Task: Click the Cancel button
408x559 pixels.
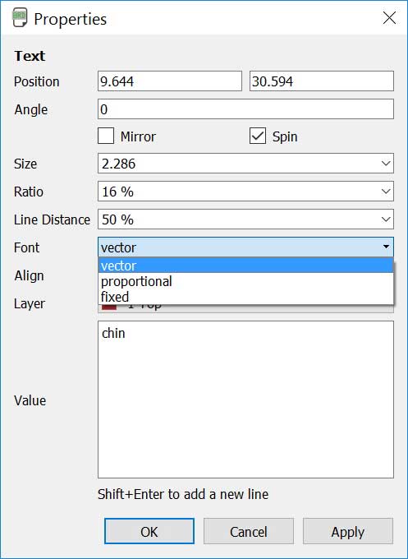Action: [x=249, y=531]
